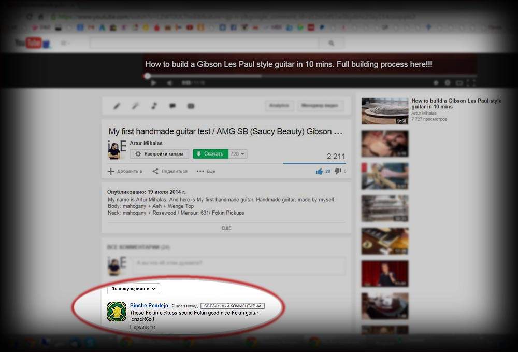518x352 pixels.
Task: Open the related video with 9:58 thumbnail
Action: [385, 111]
